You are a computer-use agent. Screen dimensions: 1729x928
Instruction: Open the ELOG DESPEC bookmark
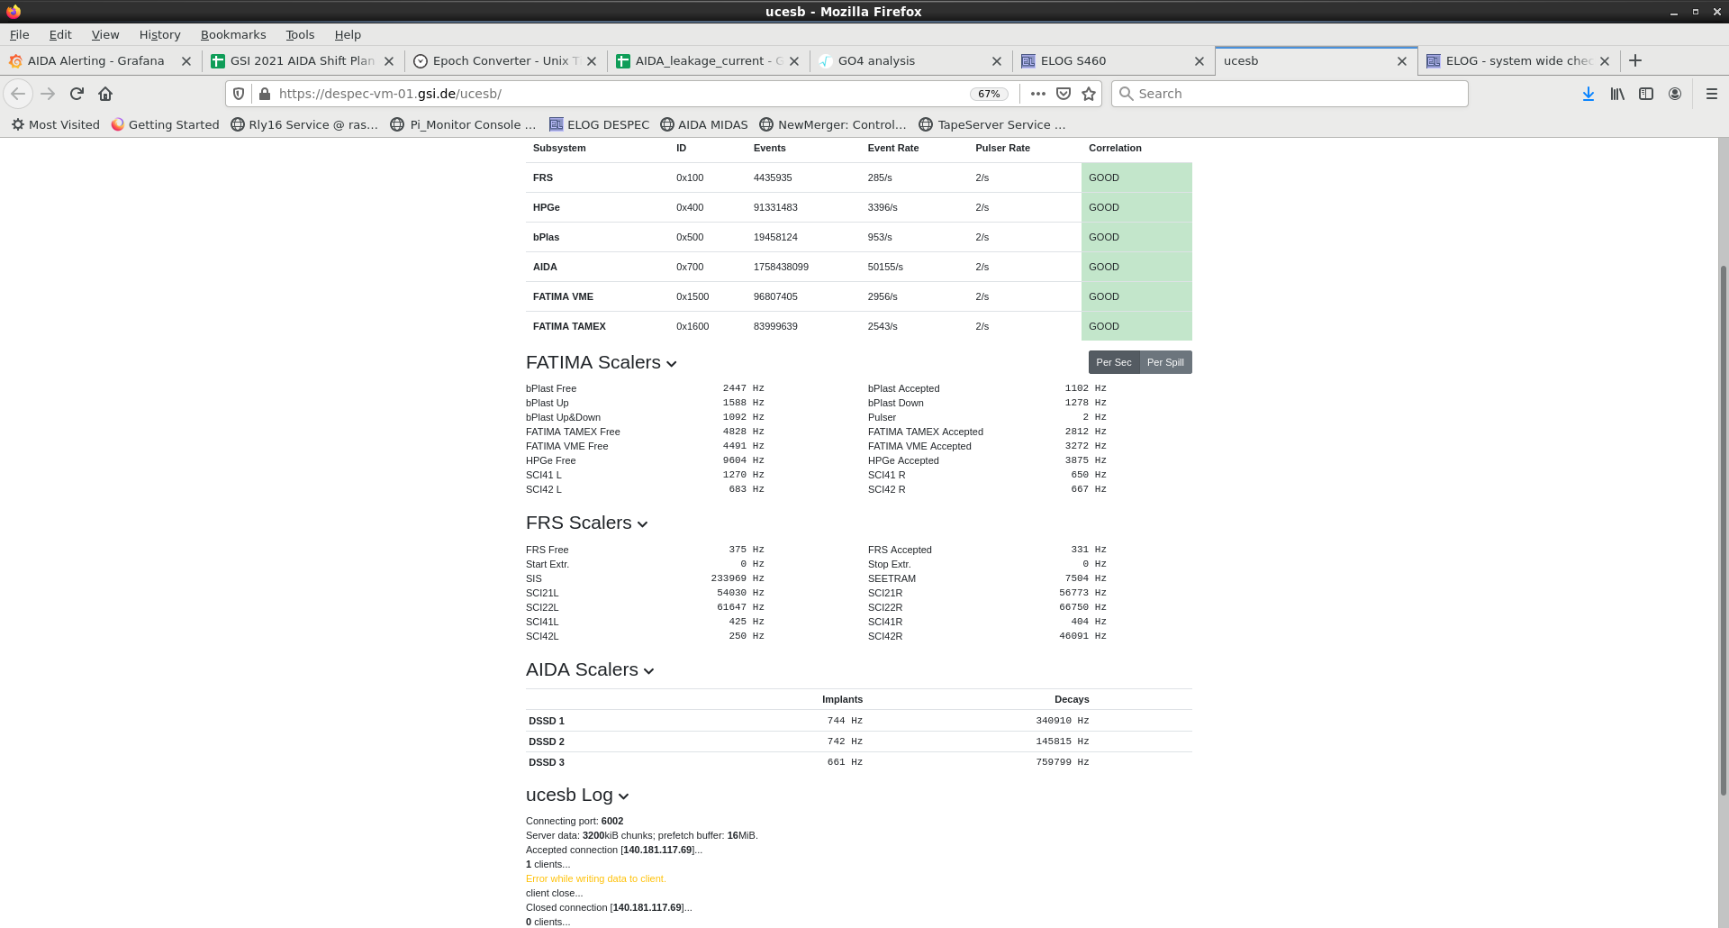[x=599, y=124]
